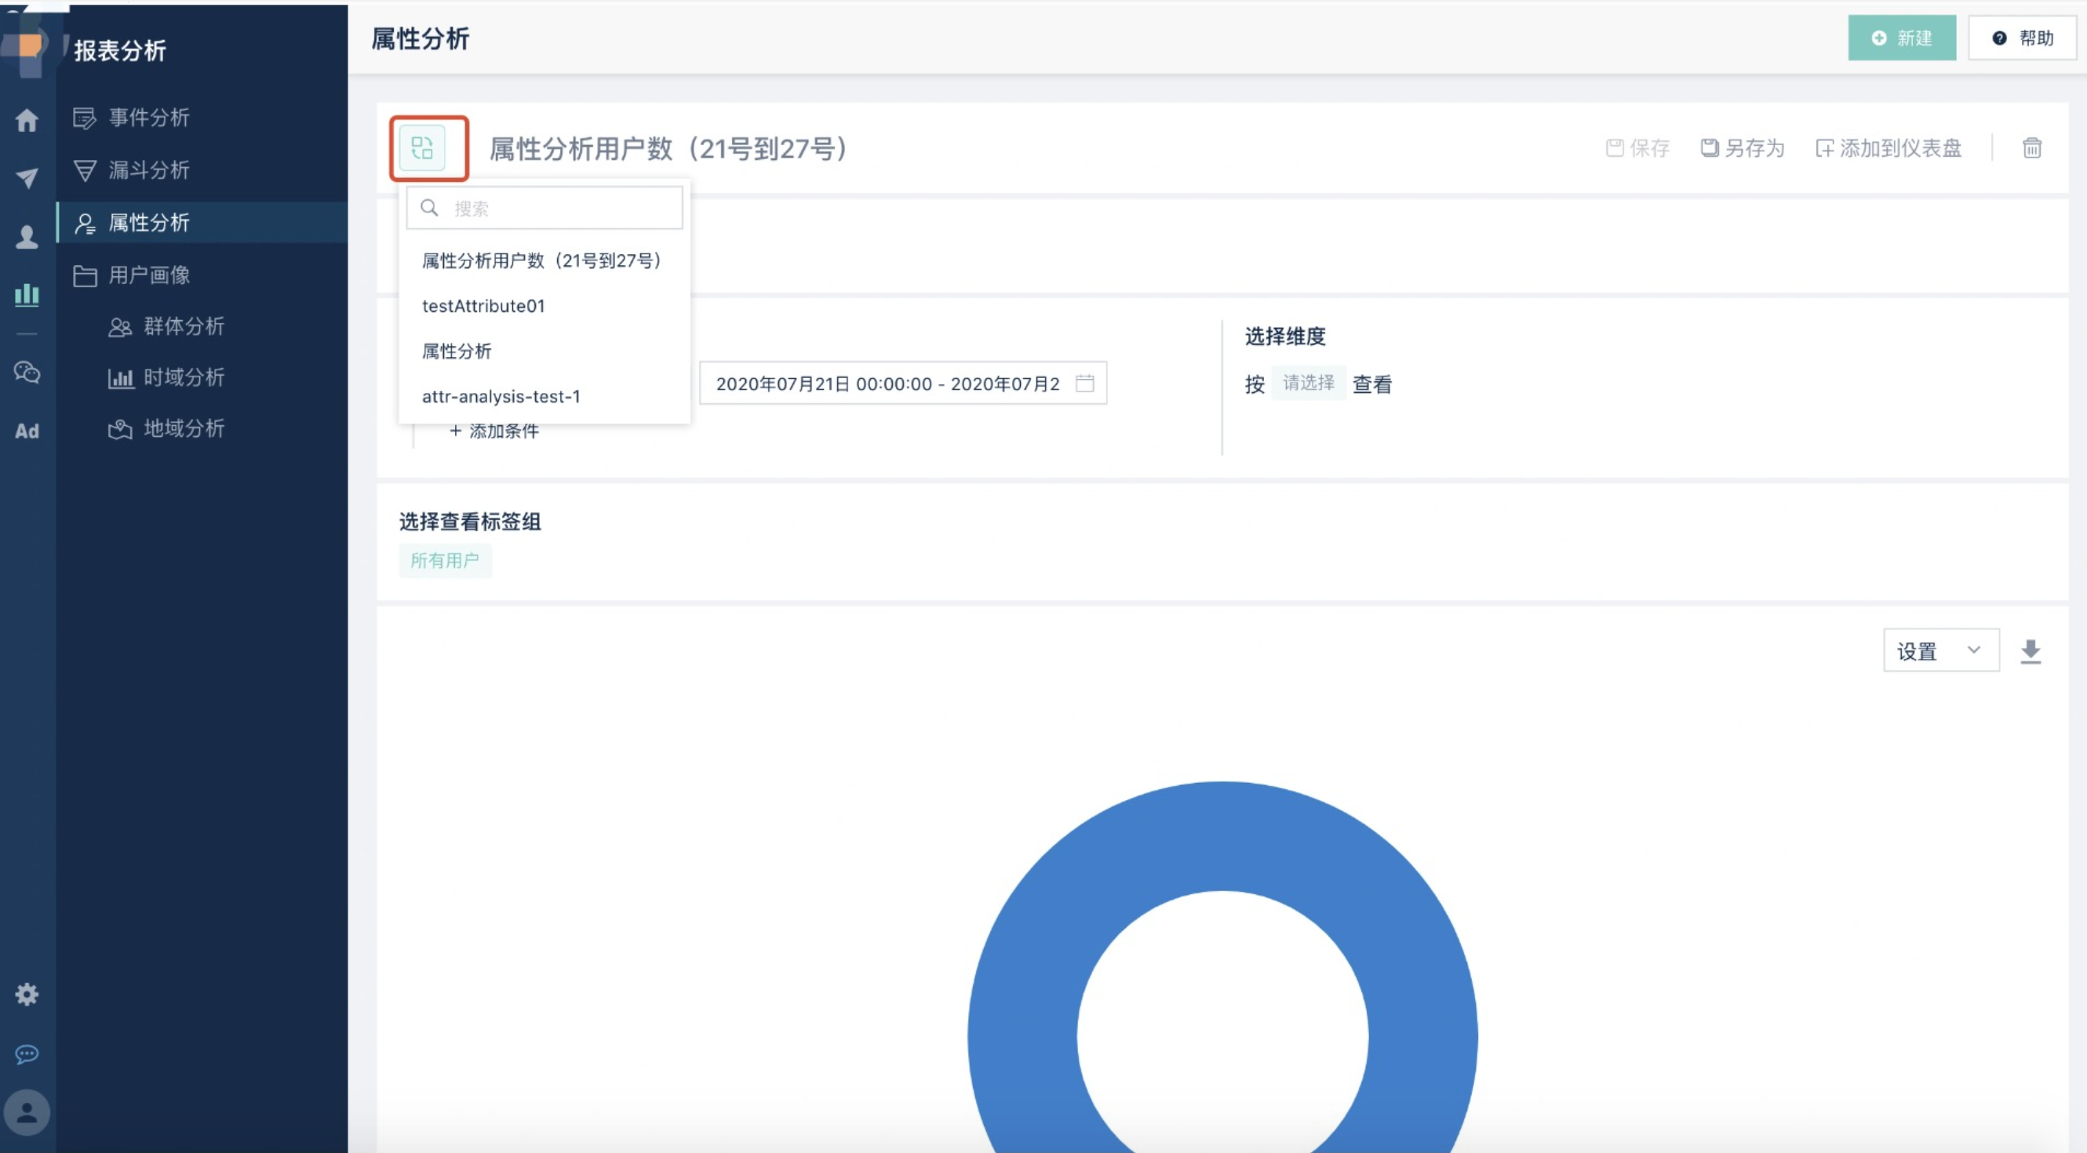Screen dimensions: 2087x1153
Task: Download the chart data icon
Action: click(2031, 651)
